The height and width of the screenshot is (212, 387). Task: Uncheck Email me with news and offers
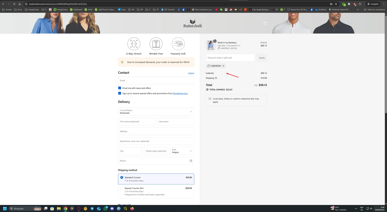click(119, 88)
